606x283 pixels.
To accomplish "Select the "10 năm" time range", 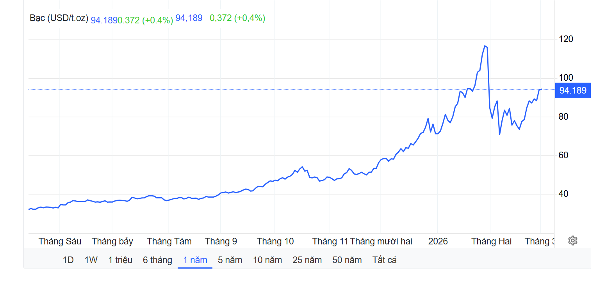I will [267, 260].
